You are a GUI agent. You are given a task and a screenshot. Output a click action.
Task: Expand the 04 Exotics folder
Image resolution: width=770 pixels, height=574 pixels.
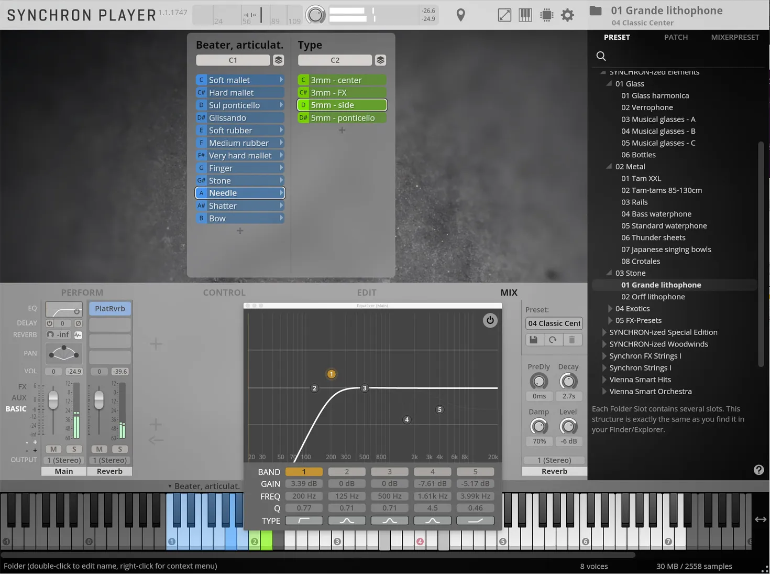(x=610, y=309)
